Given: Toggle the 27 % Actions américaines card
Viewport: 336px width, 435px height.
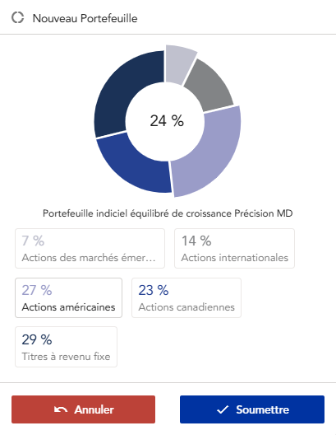Looking at the screenshot, I should click(68, 297).
